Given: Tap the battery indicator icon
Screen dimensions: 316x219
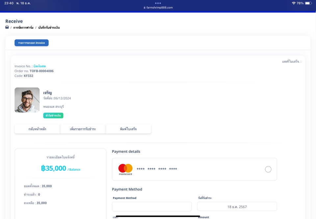Looking at the screenshot, I should (308, 3).
